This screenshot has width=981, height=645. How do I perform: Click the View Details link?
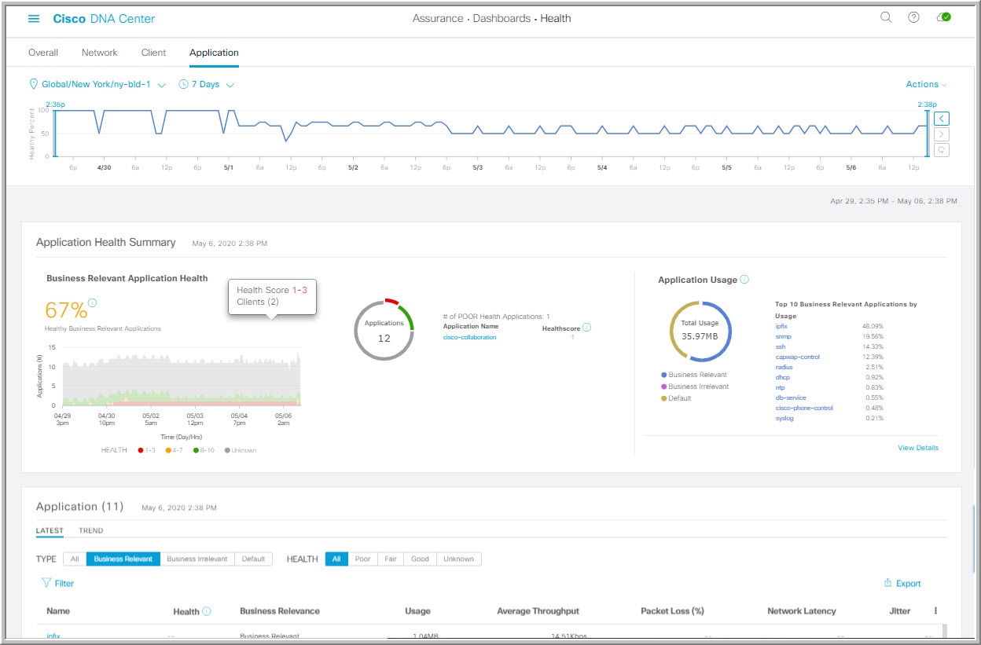[918, 448]
